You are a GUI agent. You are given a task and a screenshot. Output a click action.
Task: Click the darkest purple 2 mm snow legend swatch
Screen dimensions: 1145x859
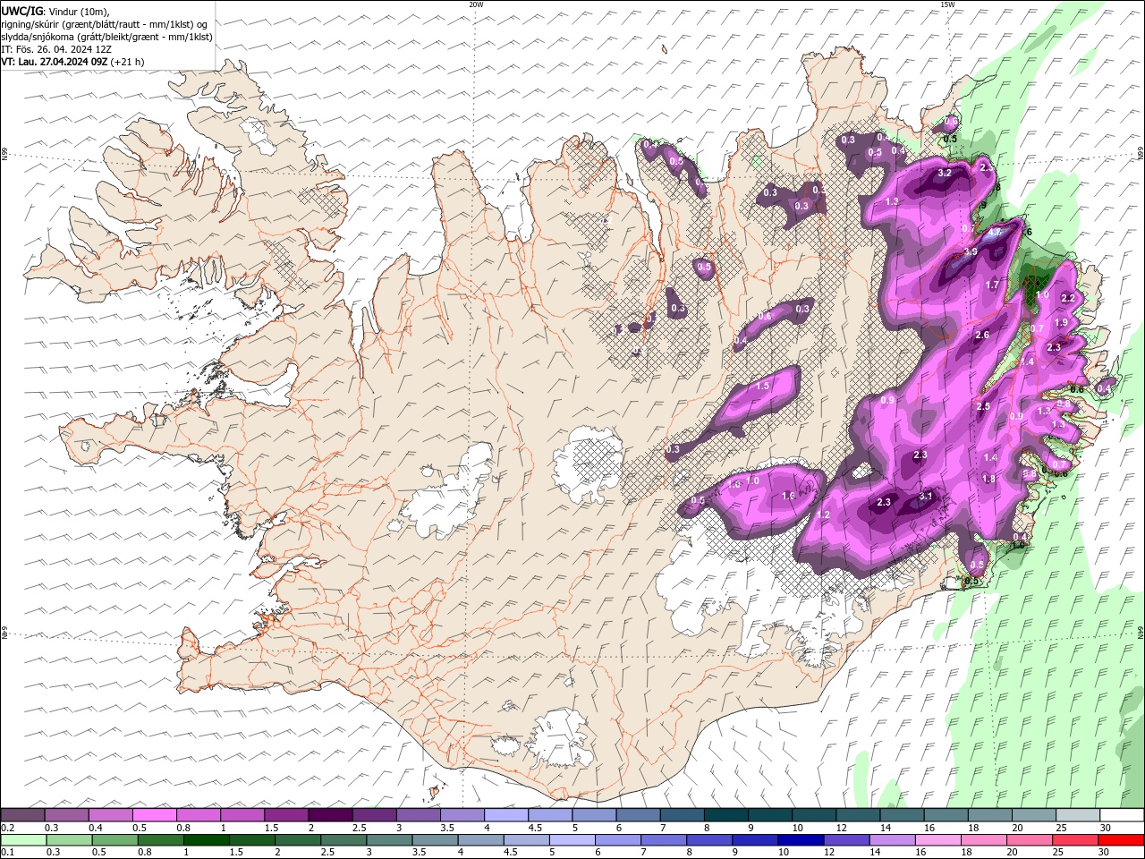point(330,815)
